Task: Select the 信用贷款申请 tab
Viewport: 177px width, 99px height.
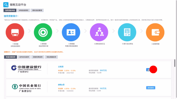Action: (x=10, y=10)
